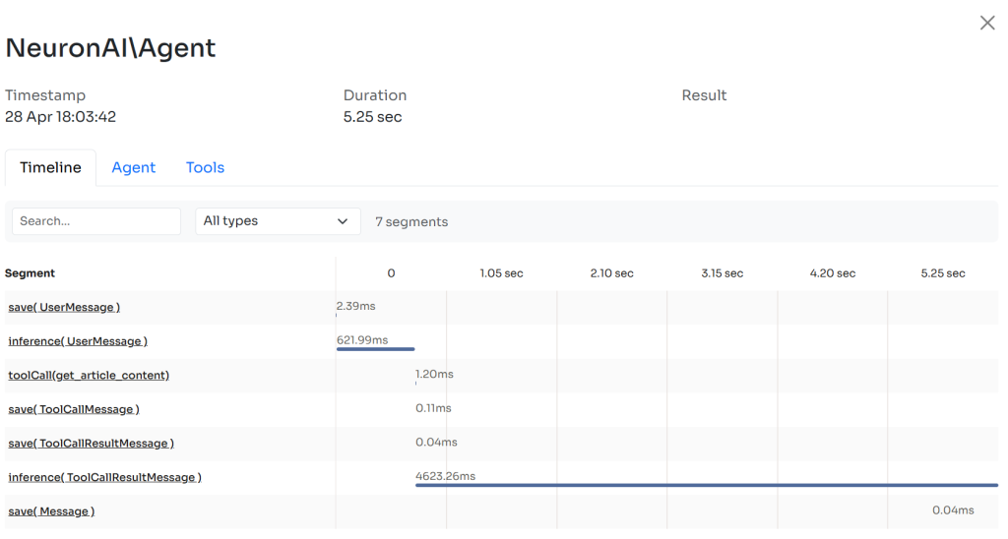The image size is (1008, 539).
Task: Select the Timeline tab
Action: 50,167
